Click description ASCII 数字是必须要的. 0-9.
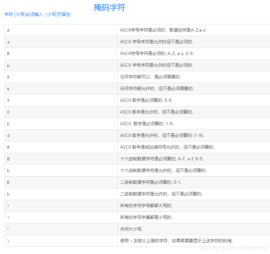270x254 pixels. click(146, 100)
